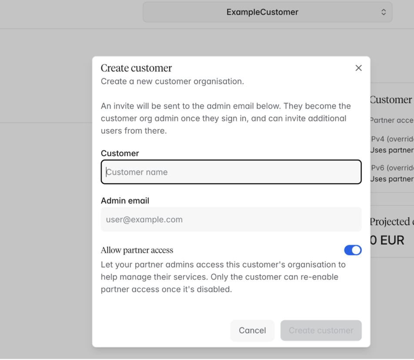
Task: Click the invite explanation paragraph
Action: click(226, 118)
